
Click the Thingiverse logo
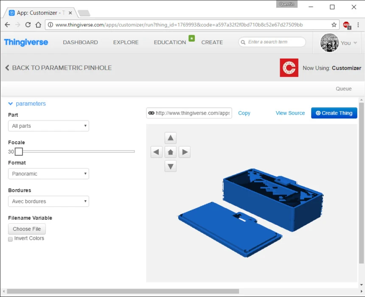pyautogui.click(x=26, y=42)
